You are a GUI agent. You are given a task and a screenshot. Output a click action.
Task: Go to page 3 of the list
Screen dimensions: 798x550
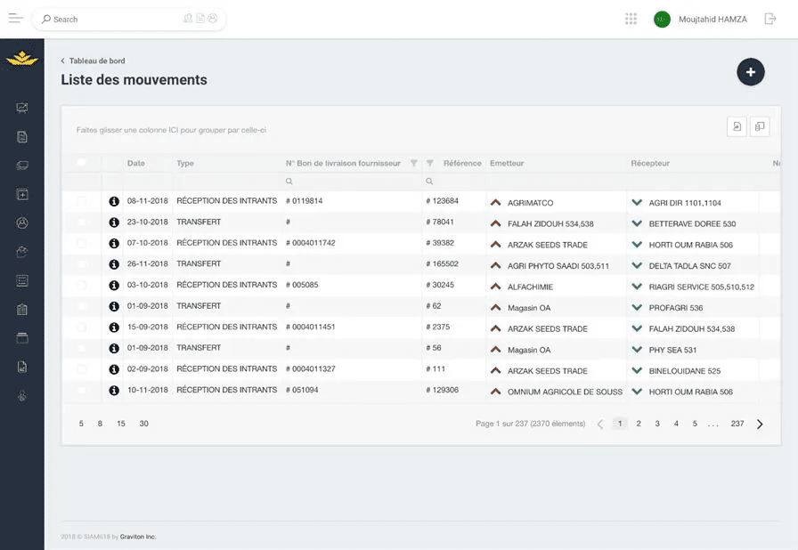coord(657,424)
